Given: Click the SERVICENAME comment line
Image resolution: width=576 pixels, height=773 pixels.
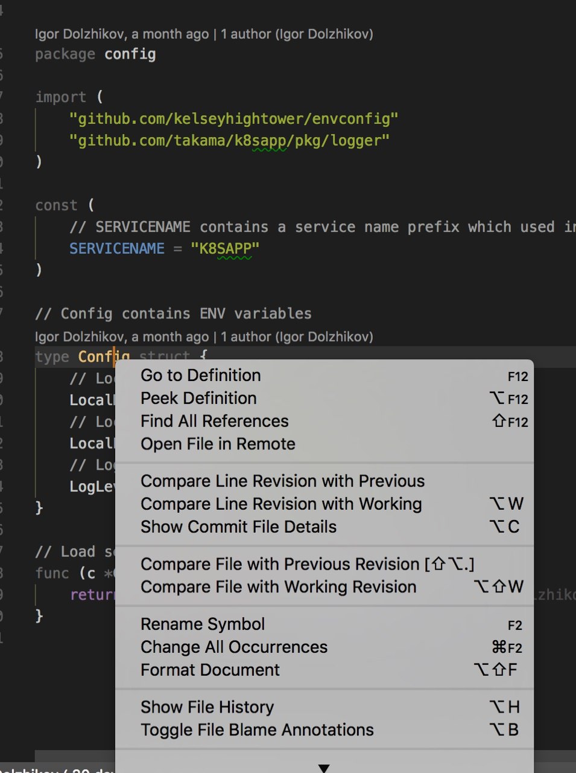Looking at the screenshot, I should [x=323, y=227].
